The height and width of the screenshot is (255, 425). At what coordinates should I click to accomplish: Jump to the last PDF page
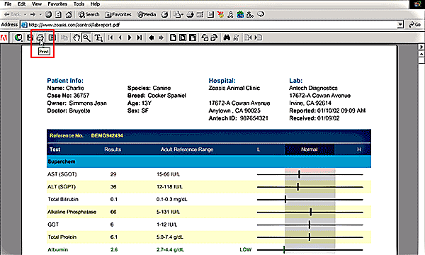pyautogui.click(x=140, y=38)
